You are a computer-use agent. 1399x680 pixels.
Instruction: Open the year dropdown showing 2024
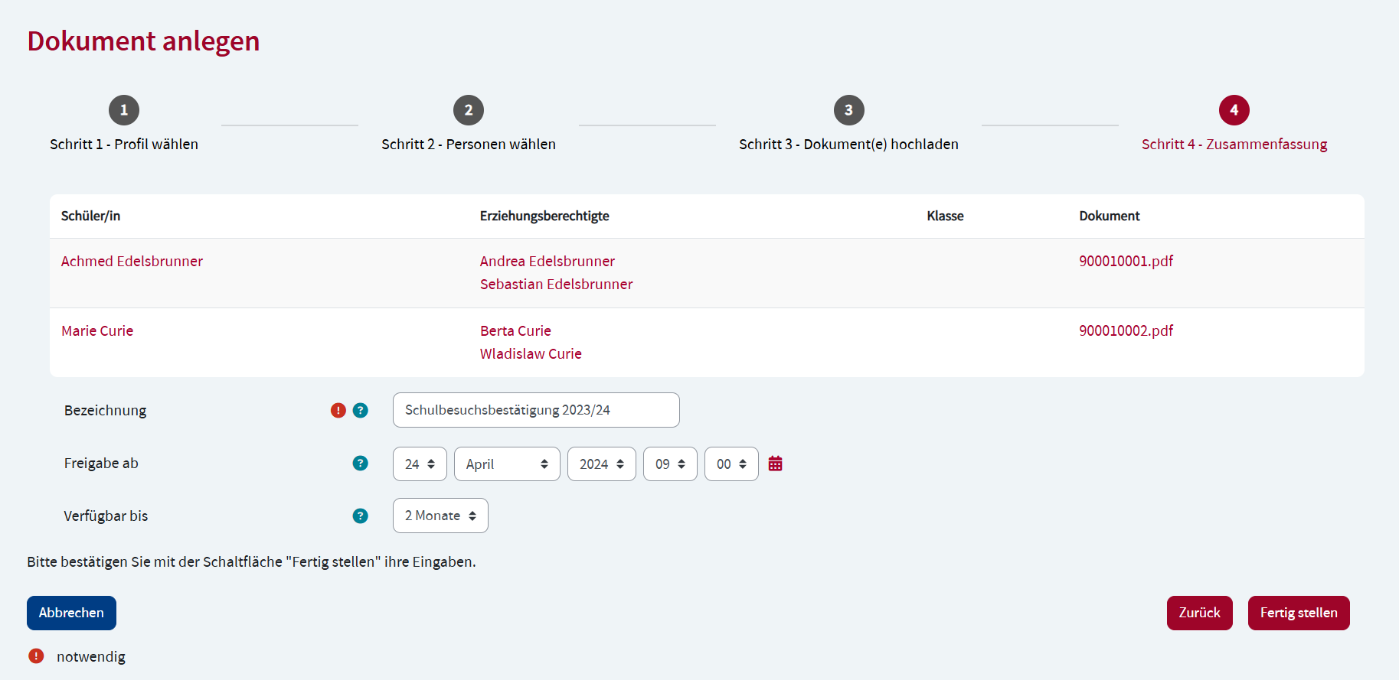coord(601,464)
